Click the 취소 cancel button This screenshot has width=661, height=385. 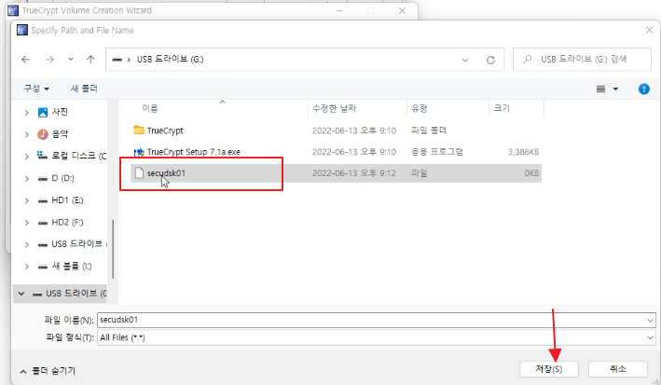[x=618, y=369]
